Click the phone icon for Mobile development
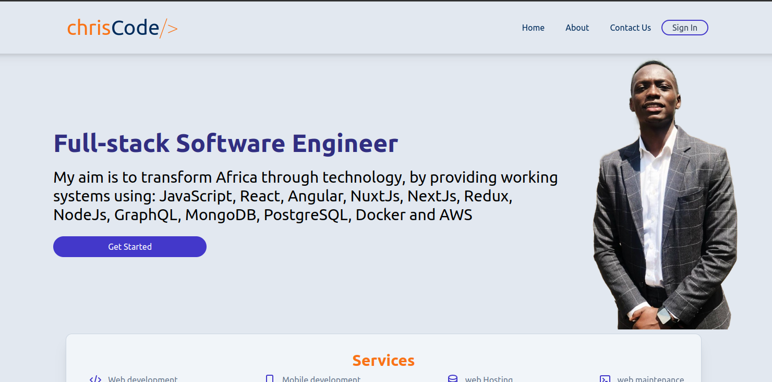 click(270, 379)
